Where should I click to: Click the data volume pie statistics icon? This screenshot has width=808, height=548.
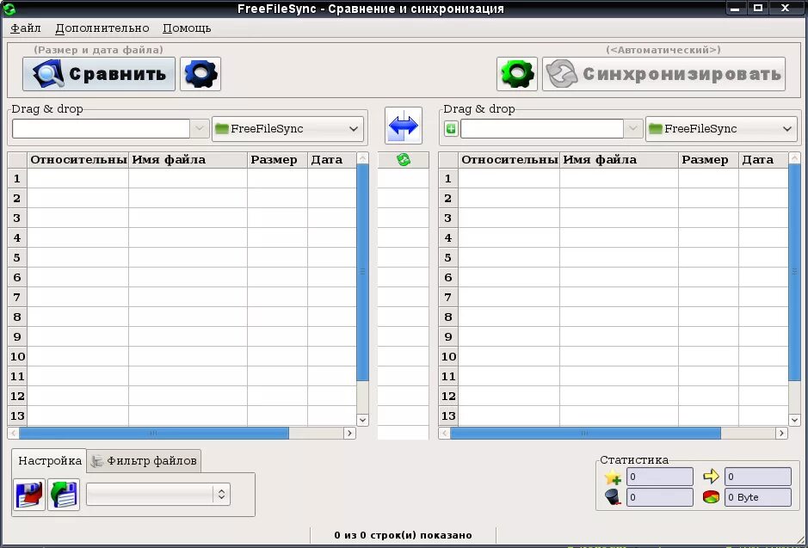[x=711, y=497]
